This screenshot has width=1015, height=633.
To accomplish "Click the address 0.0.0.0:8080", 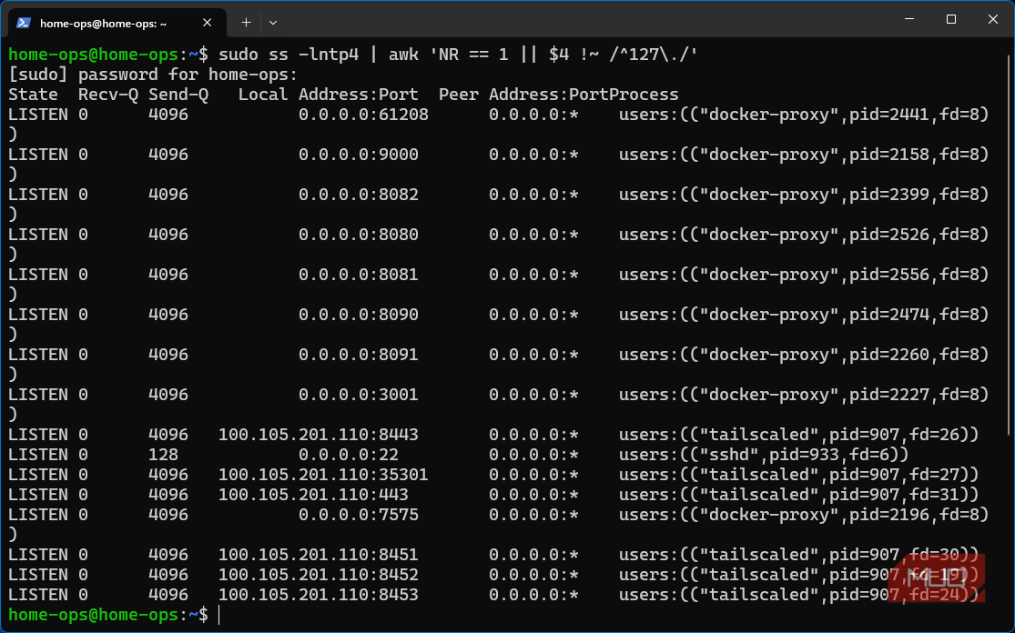I will (x=358, y=235).
